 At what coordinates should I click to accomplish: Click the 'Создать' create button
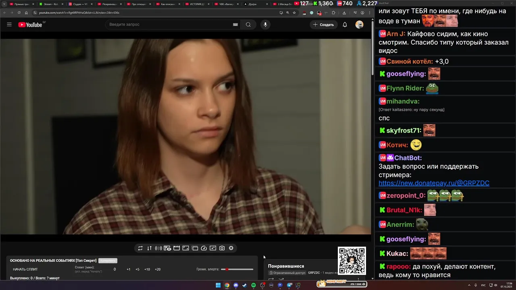[x=323, y=25]
